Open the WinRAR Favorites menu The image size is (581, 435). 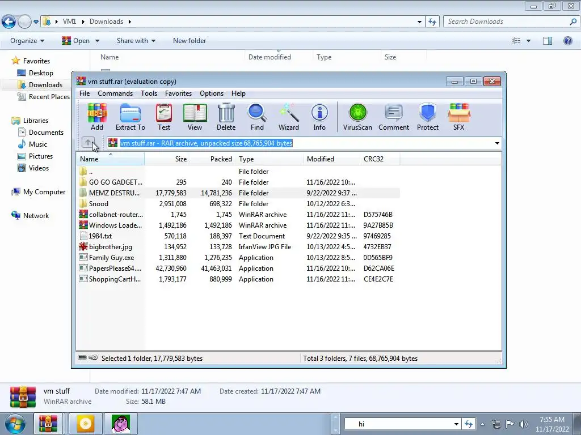tap(178, 93)
